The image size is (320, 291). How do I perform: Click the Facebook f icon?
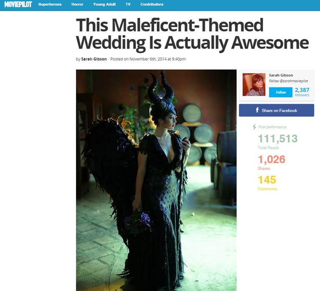257,110
